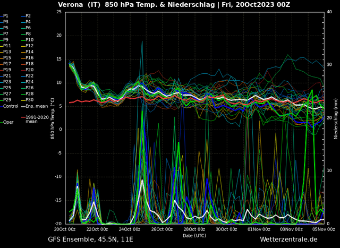
Task: Click the 'Date (UTC)' axis label
Action: pos(194,235)
